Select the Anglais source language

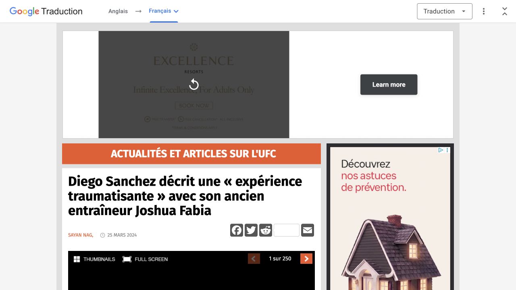[x=118, y=11]
